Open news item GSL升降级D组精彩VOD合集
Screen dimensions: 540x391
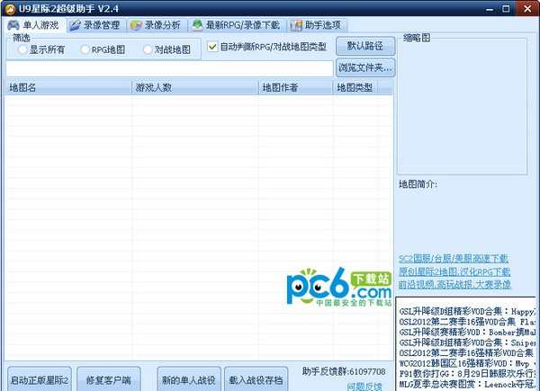[x=467, y=312]
